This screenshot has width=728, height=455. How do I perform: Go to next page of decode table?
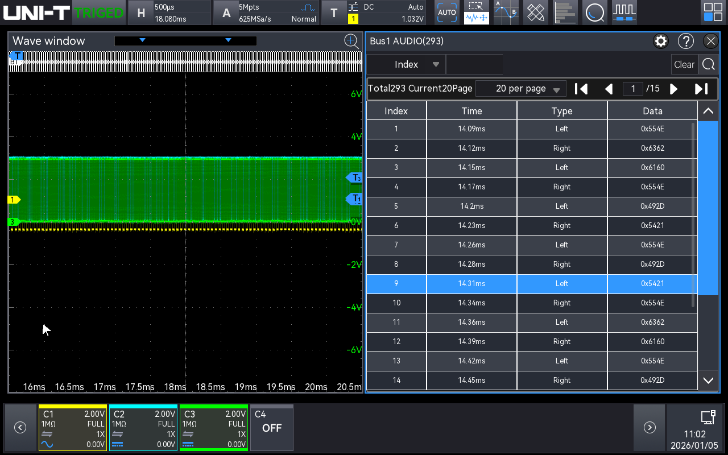pos(674,89)
